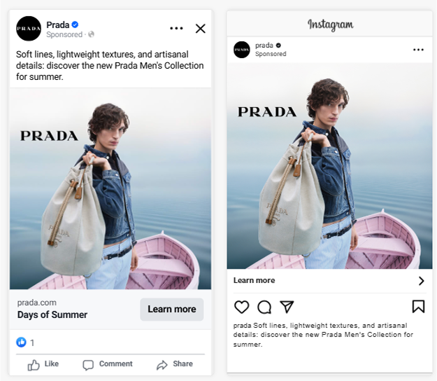Click the Instagram Prada profile avatar
The height and width of the screenshot is (381, 437).
coord(242,50)
